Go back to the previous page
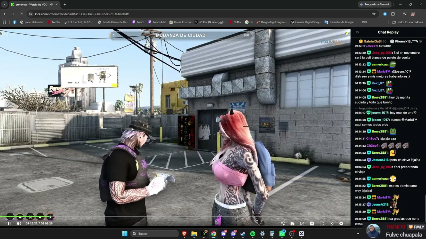The height and width of the screenshot is (239, 426). [5, 14]
